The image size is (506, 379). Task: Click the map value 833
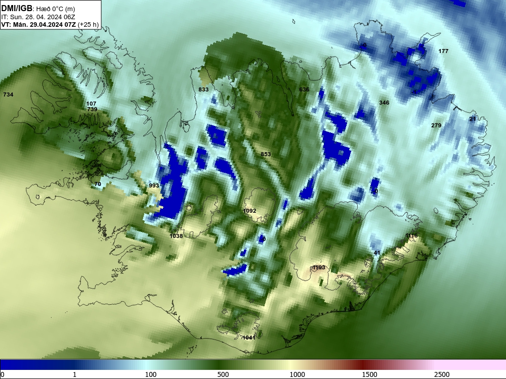click(x=203, y=89)
